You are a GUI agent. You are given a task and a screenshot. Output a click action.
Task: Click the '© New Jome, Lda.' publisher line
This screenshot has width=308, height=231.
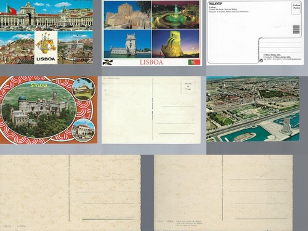click(x=272, y=55)
